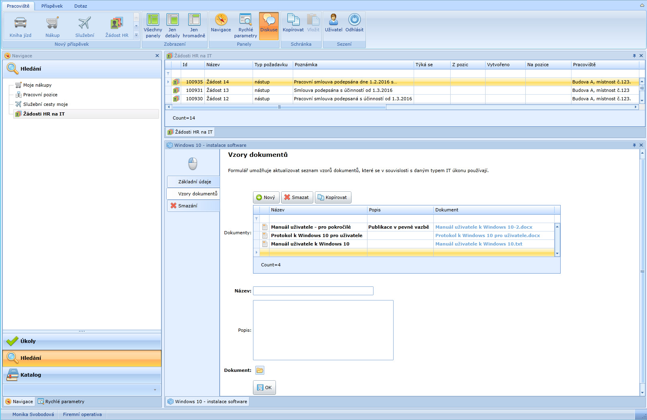The image size is (647, 420).
Task: Expand the Nový příspěvek gallery dropdown
Action: point(136,35)
